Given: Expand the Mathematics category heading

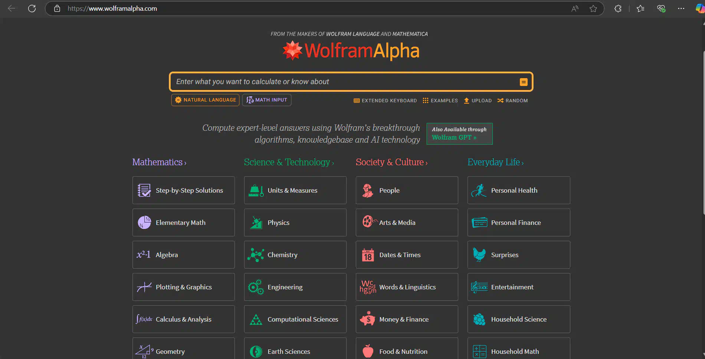Looking at the screenshot, I should pyautogui.click(x=159, y=162).
